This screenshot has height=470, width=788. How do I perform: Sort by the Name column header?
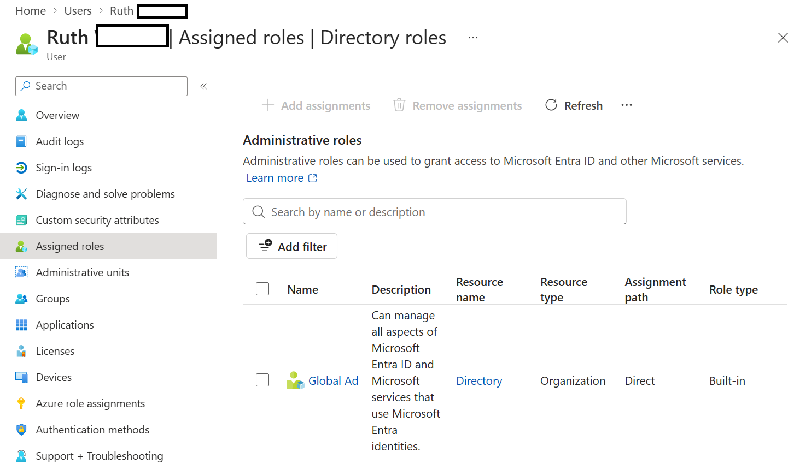tap(302, 289)
